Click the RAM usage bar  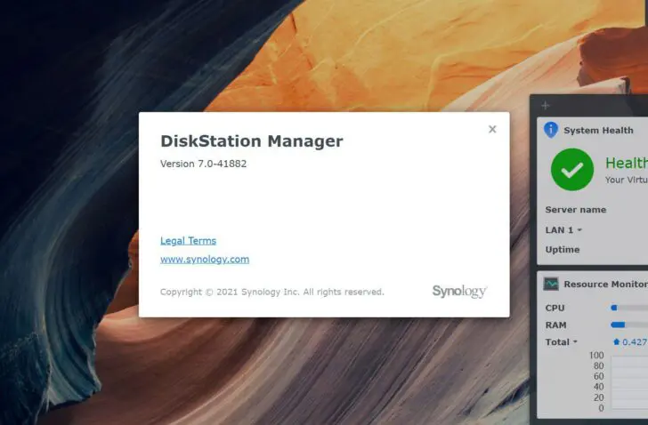(629, 325)
